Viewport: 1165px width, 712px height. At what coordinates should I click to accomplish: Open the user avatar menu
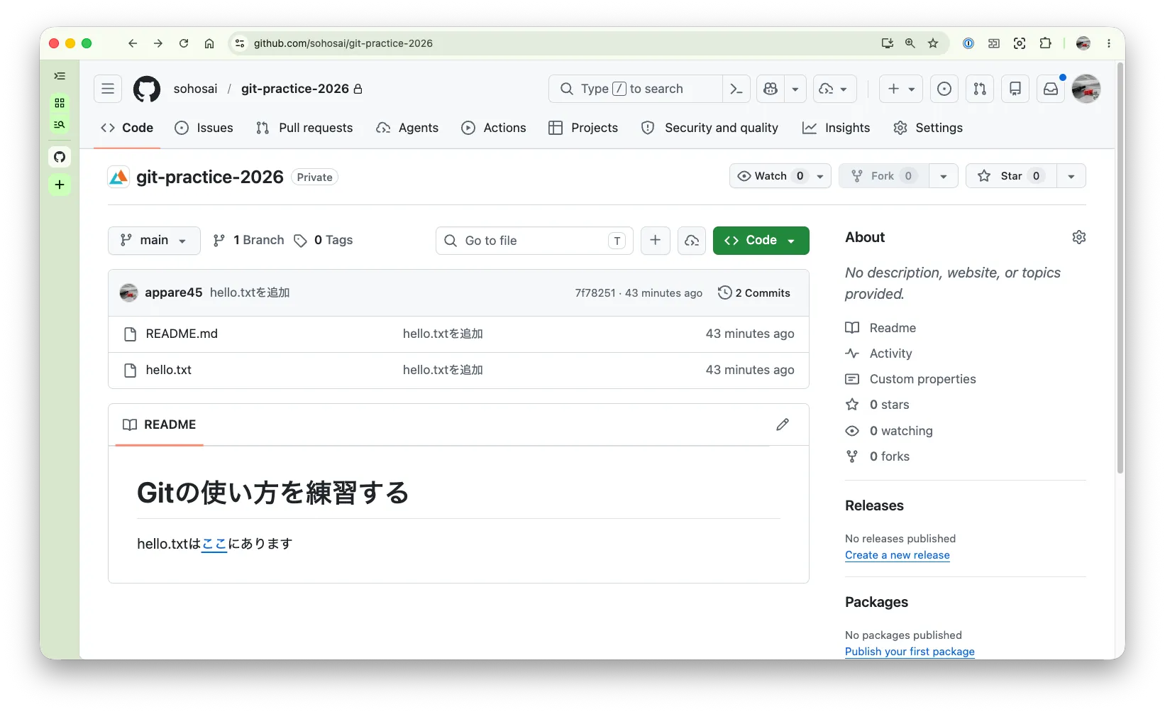[x=1086, y=89]
